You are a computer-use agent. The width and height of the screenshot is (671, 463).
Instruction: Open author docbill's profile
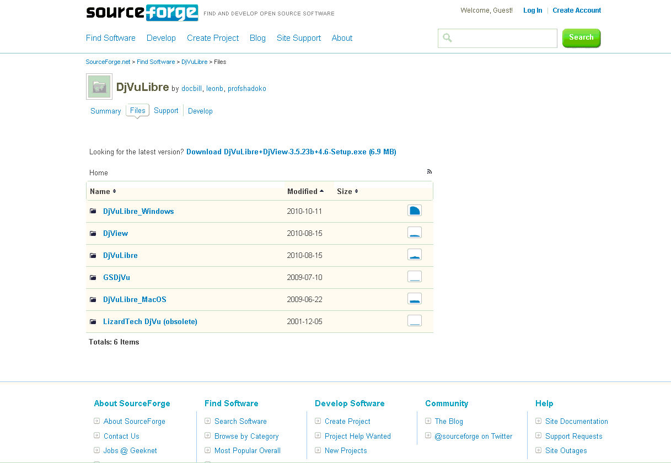[x=192, y=88]
